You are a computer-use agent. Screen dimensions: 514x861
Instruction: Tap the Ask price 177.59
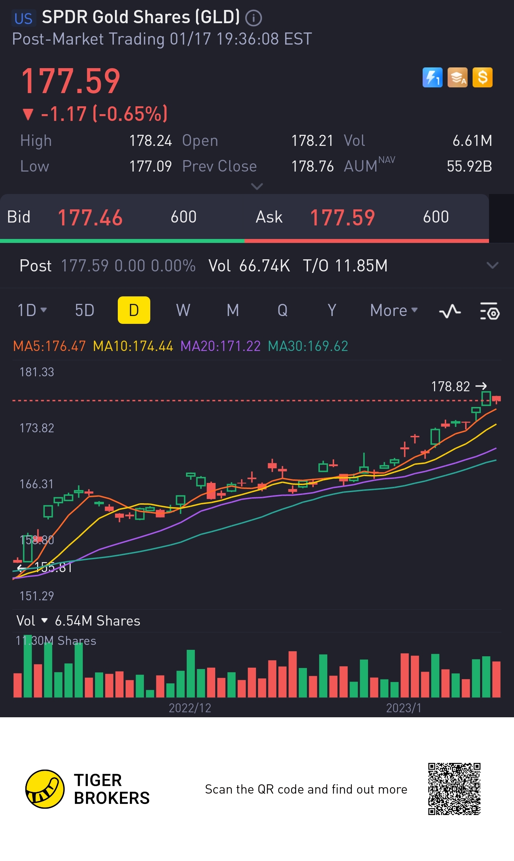tap(342, 218)
